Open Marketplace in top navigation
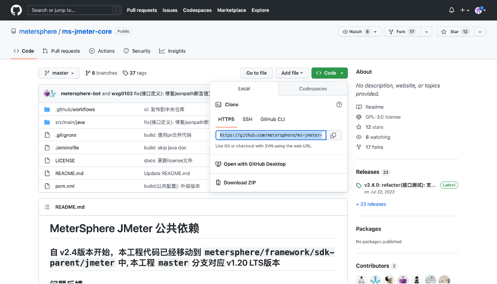The width and height of the screenshot is (497, 284). (231, 10)
